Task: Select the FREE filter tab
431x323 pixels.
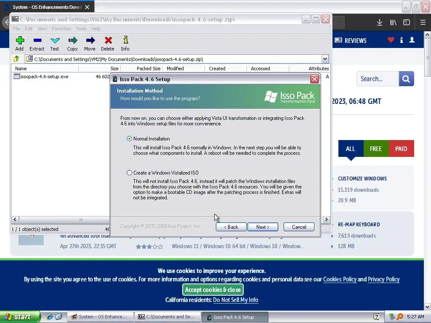Action: 376,148
